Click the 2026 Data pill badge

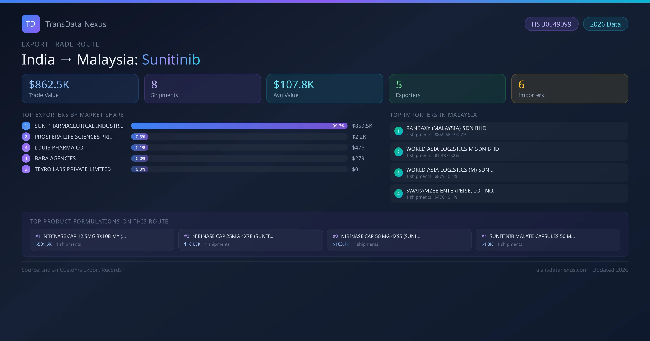605,24
